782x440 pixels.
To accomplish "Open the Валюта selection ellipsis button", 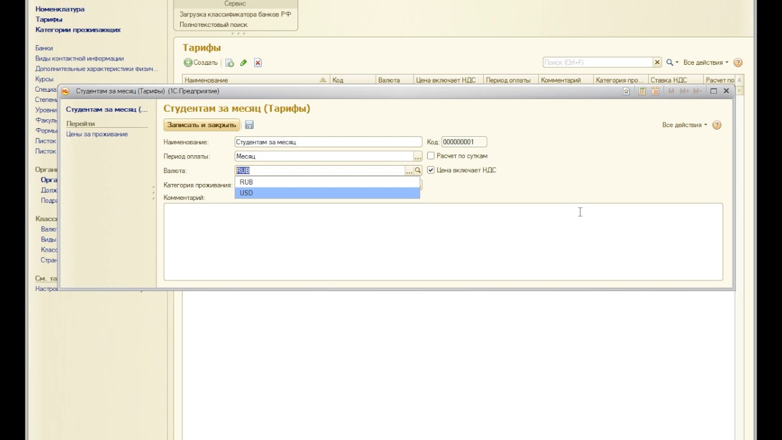I will coord(409,170).
